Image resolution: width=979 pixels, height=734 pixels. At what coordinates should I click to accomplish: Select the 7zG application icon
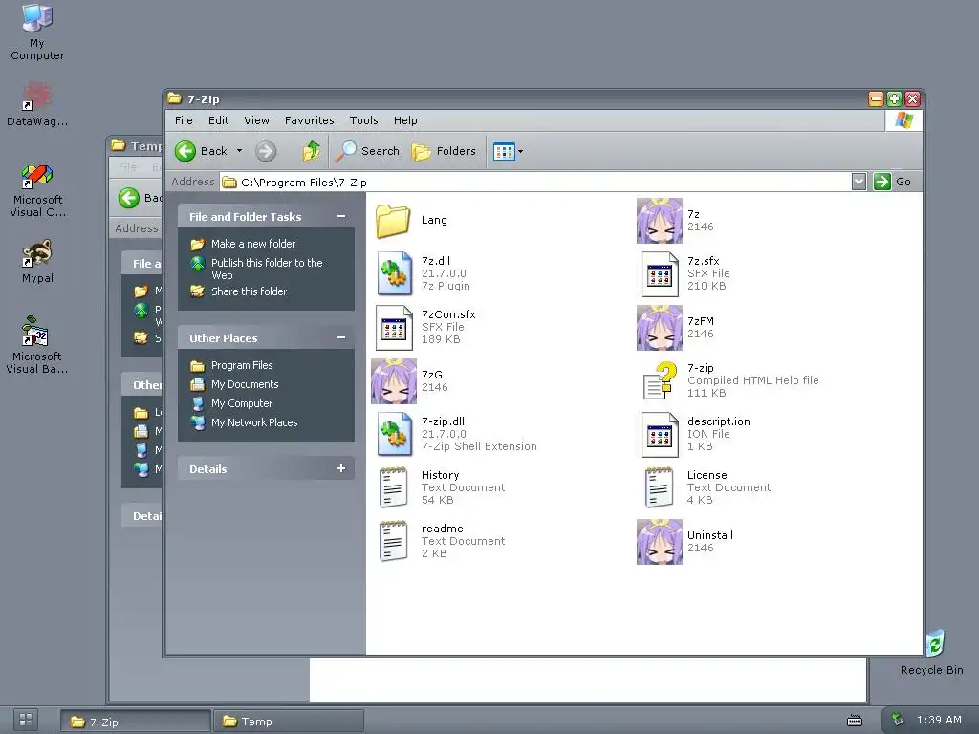click(x=393, y=380)
